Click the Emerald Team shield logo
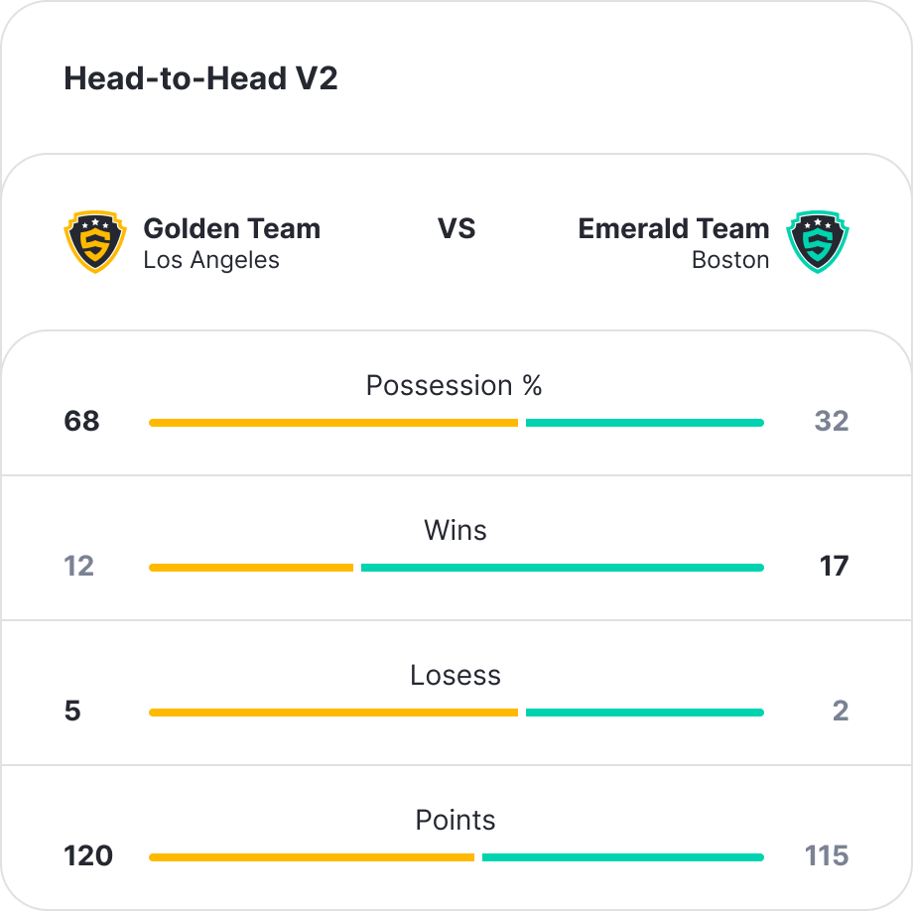 pyautogui.click(x=818, y=241)
